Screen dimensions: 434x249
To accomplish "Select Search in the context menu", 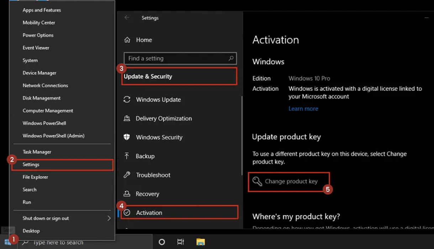I will click(30, 190).
